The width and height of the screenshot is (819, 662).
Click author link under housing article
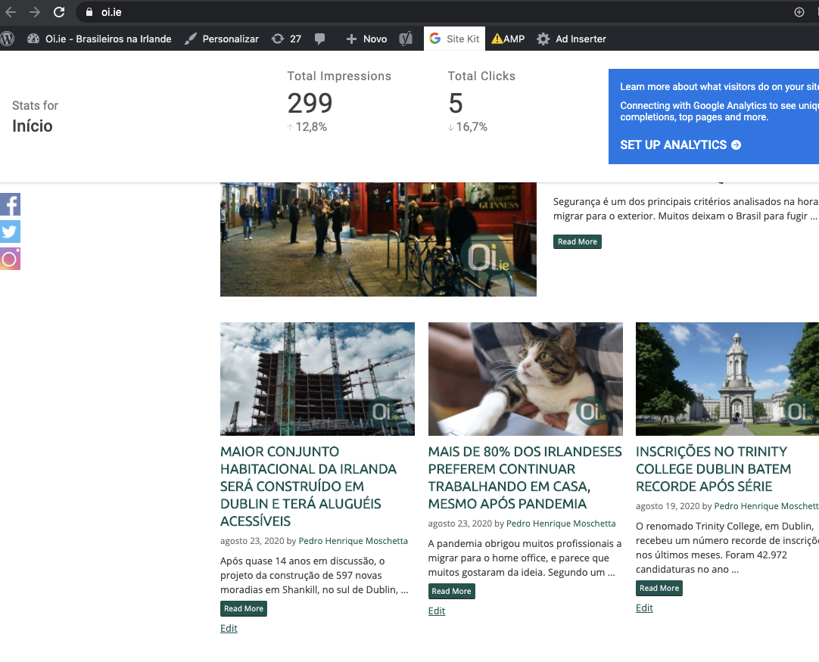353,541
